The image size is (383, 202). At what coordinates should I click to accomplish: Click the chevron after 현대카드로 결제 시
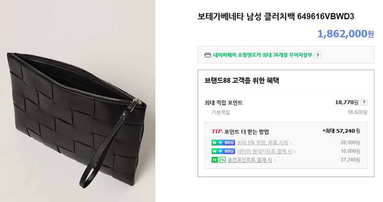coord(295,151)
